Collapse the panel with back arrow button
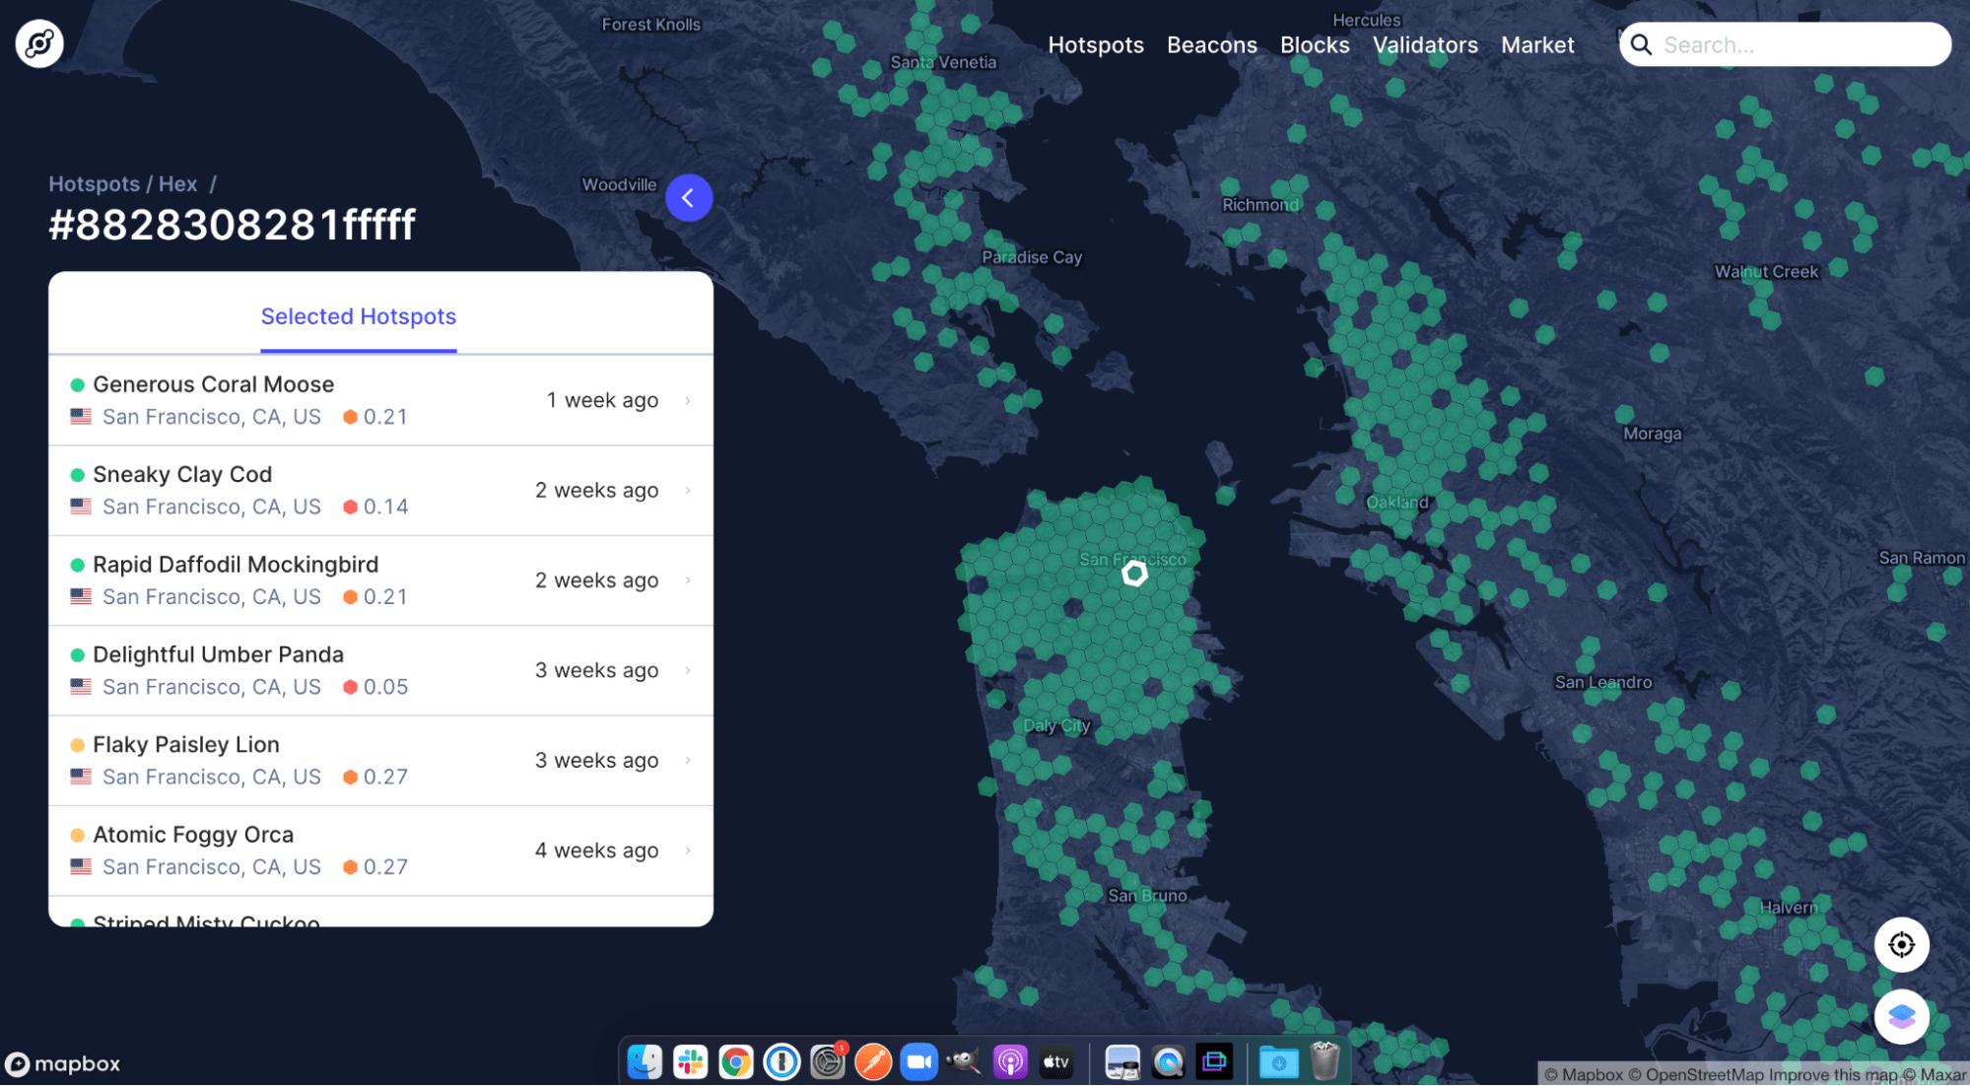The image size is (1970, 1086). pyautogui.click(x=689, y=198)
